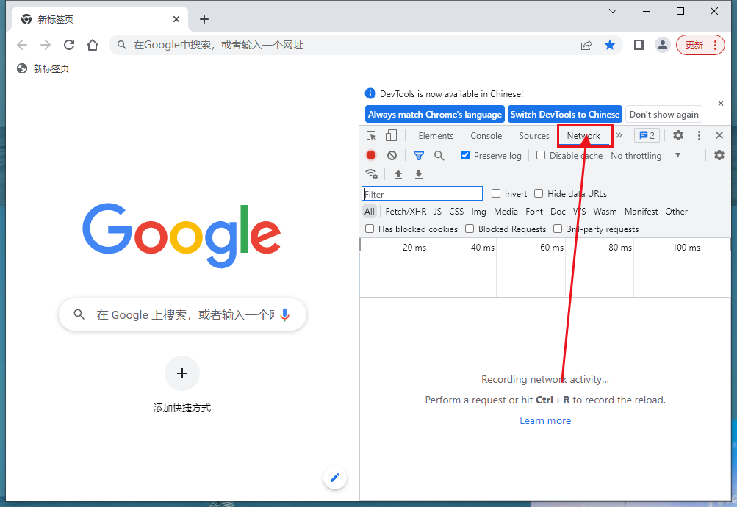The height and width of the screenshot is (507, 737).
Task: Click the 更新 update button
Action: (700, 45)
